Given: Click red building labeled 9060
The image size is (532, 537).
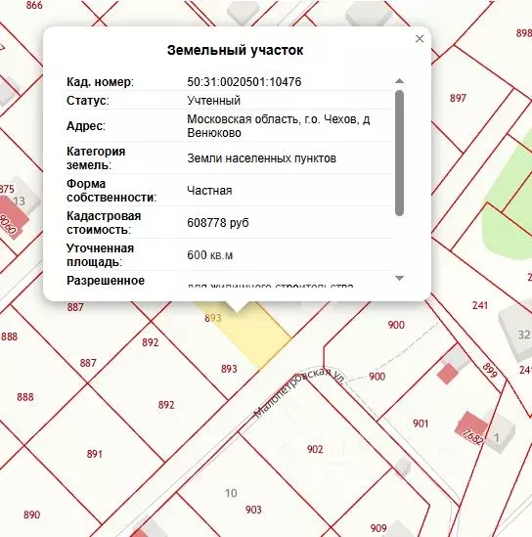Looking at the screenshot, I should point(12,217).
